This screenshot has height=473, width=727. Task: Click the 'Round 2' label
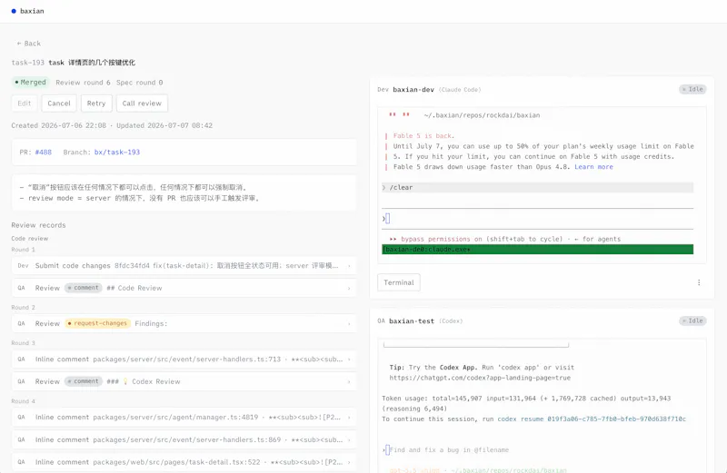(x=24, y=308)
